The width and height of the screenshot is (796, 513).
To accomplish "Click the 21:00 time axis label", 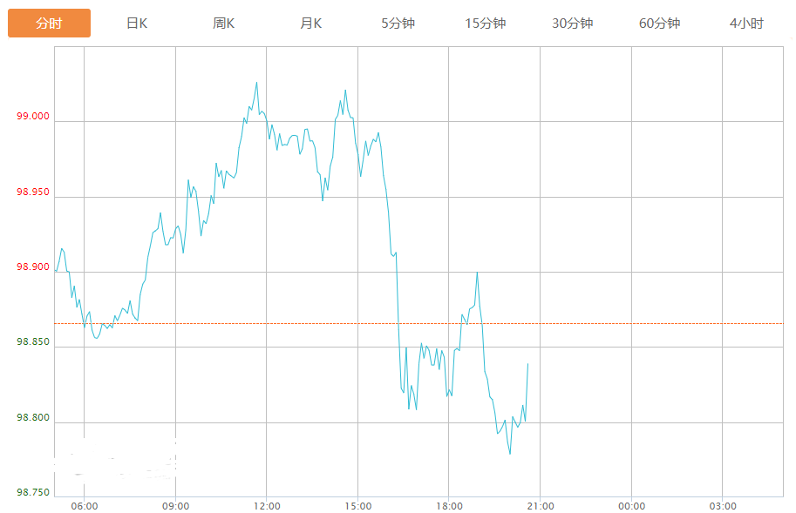I will (x=541, y=506).
